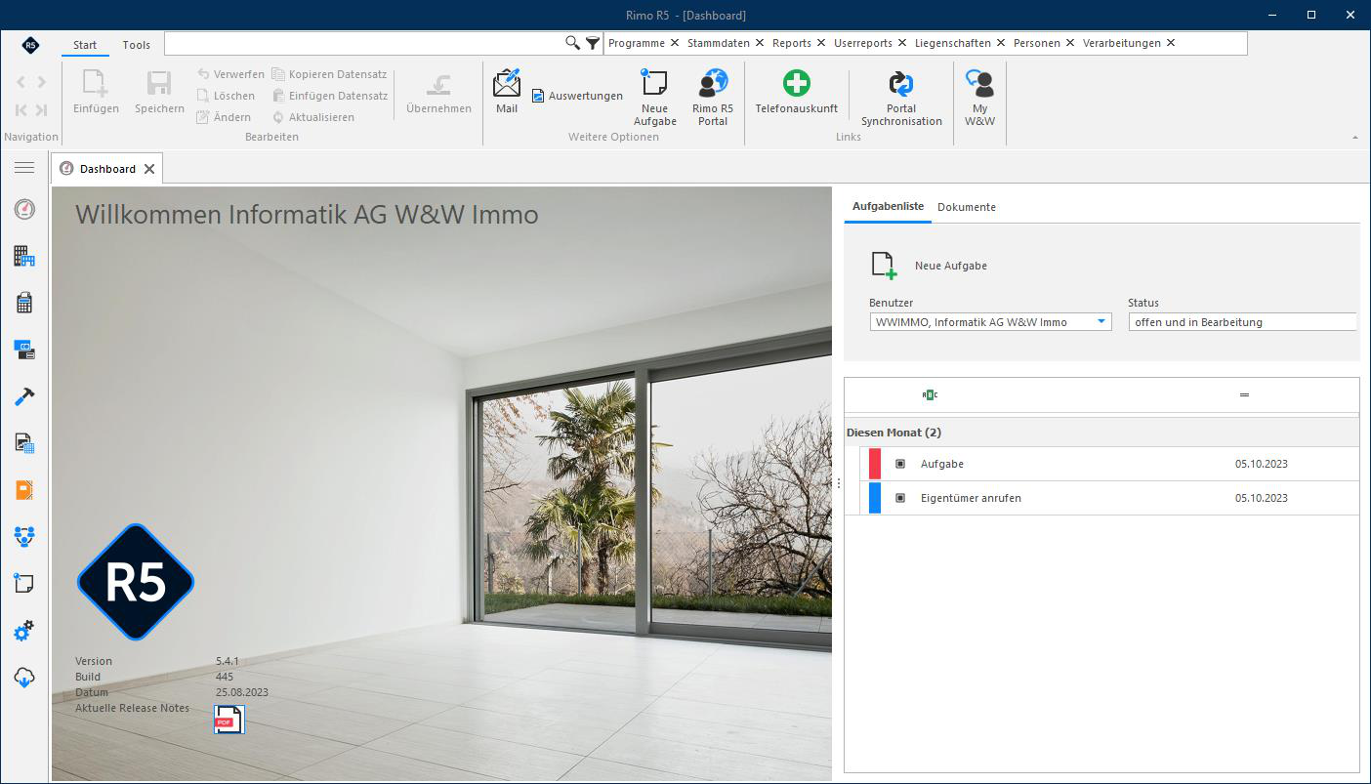Click the R5 application logo button
Screen dimensions: 1371x784
click(30, 45)
